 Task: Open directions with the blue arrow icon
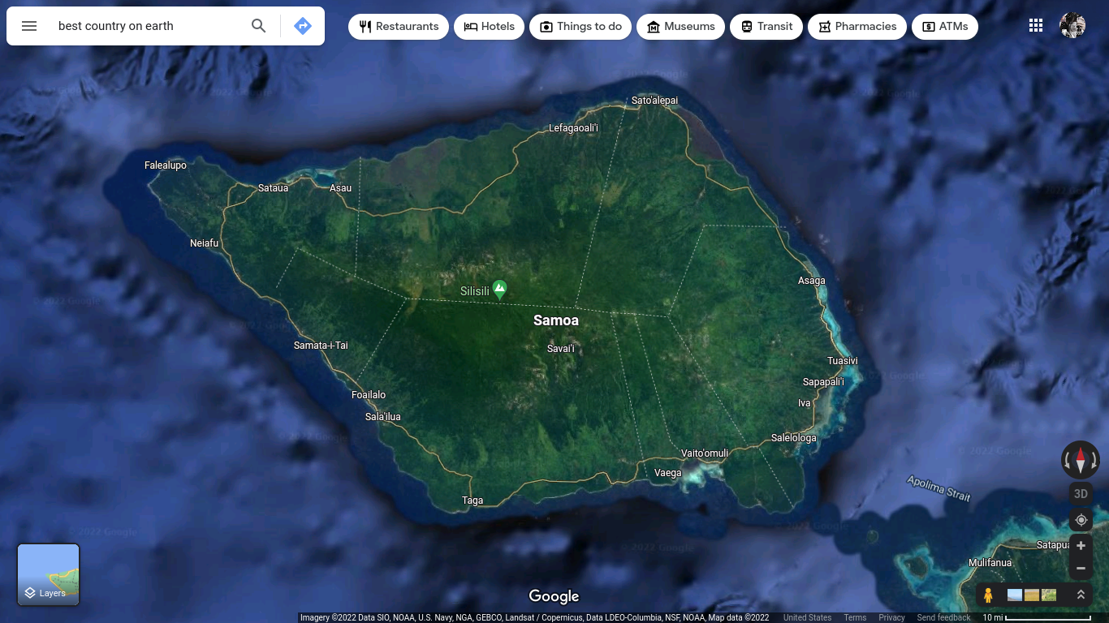(x=303, y=26)
